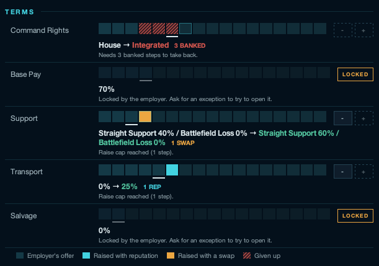
Task: Click the Raised with a swap legend swatch
Action: click(171, 255)
